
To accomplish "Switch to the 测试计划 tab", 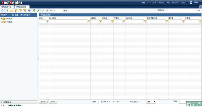I will pos(7,7).
